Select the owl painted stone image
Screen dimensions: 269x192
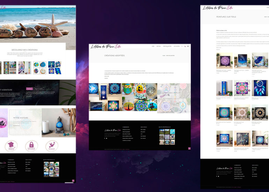coord(128,89)
